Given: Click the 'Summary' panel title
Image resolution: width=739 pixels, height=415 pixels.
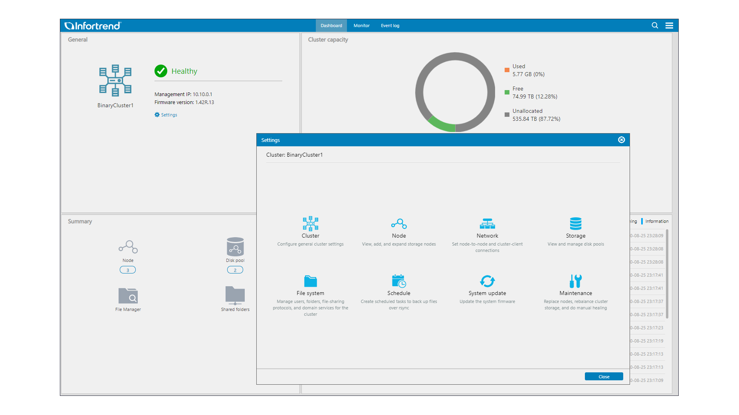Looking at the screenshot, I should (80, 221).
